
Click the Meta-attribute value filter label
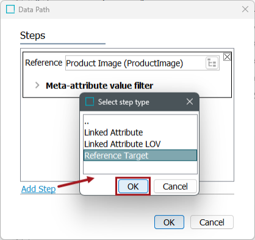(x=99, y=85)
